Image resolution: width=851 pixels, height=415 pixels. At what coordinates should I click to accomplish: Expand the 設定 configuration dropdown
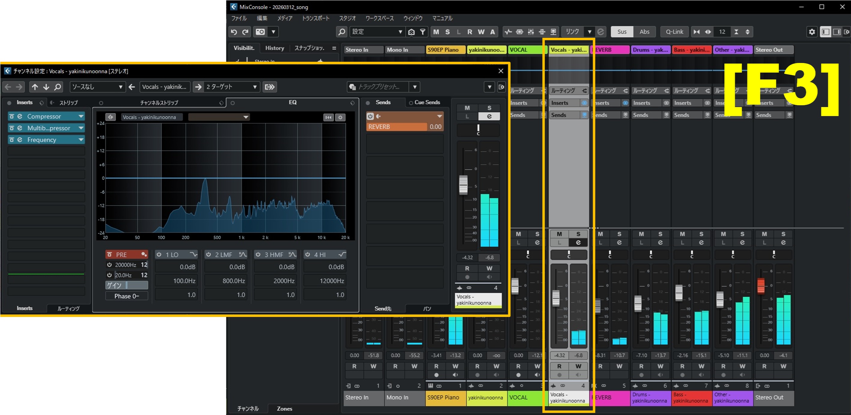tap(400, 32)
